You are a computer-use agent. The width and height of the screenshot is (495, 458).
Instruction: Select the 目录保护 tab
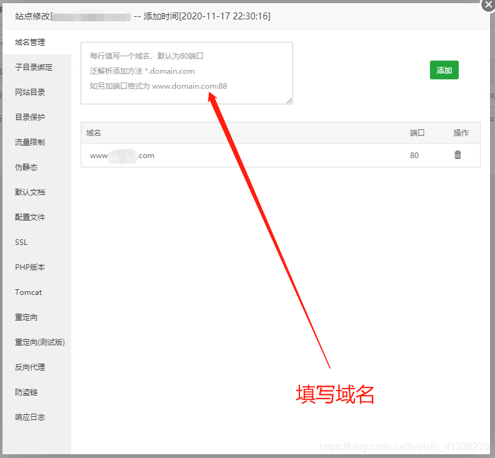pyautogui.click(x=37, y=117)
